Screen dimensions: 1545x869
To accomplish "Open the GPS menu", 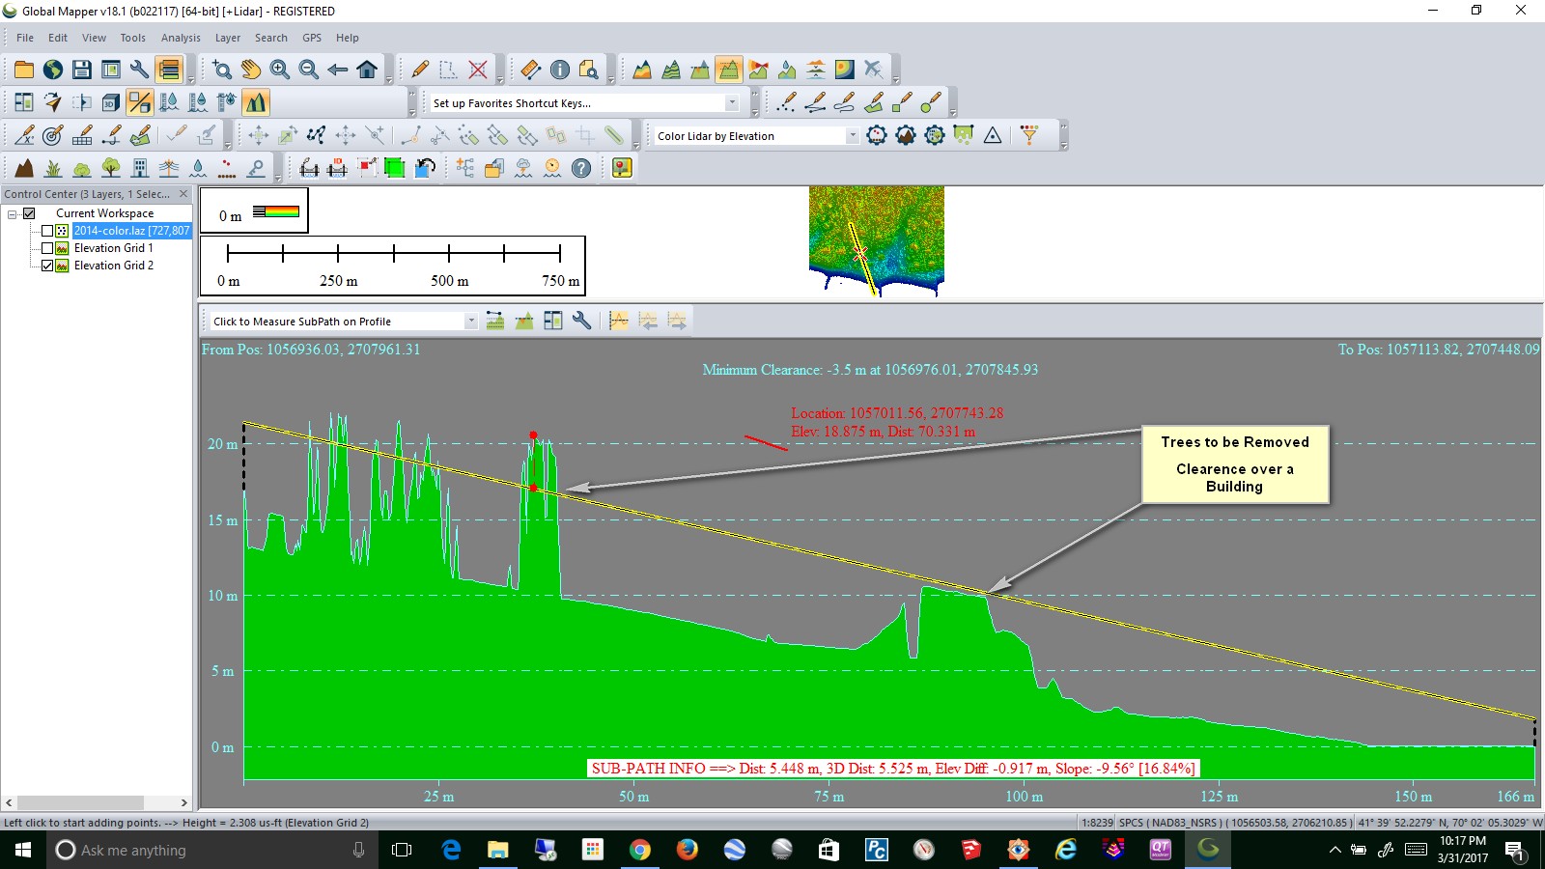I will pos(312,38).
